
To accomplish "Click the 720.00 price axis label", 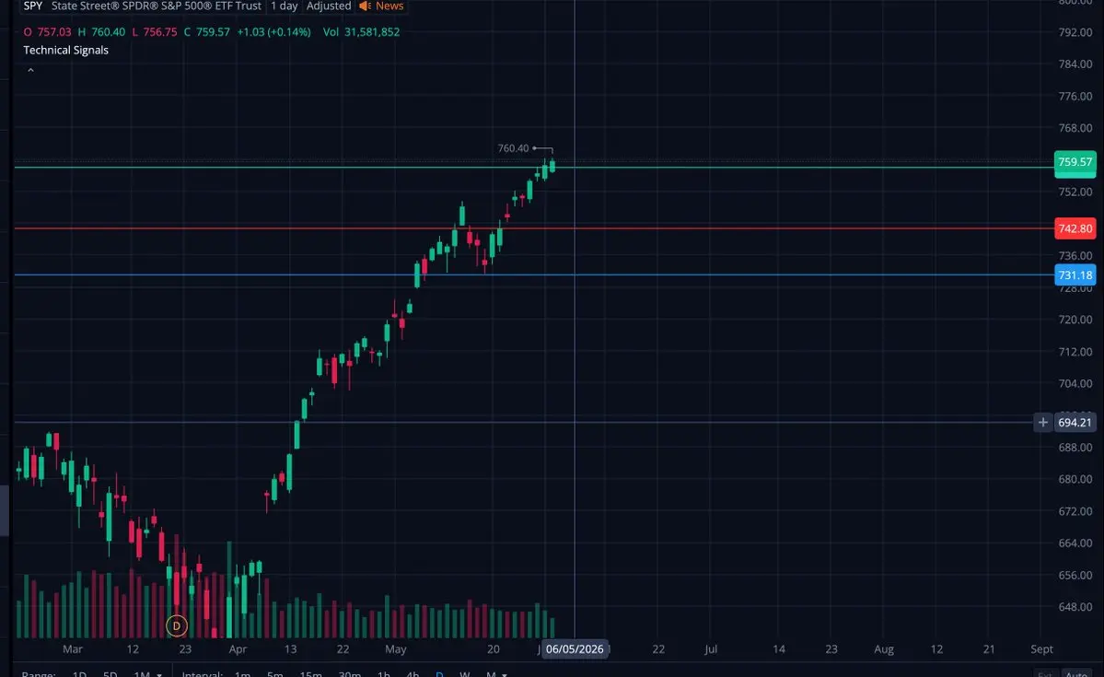I will point(1075,319).
